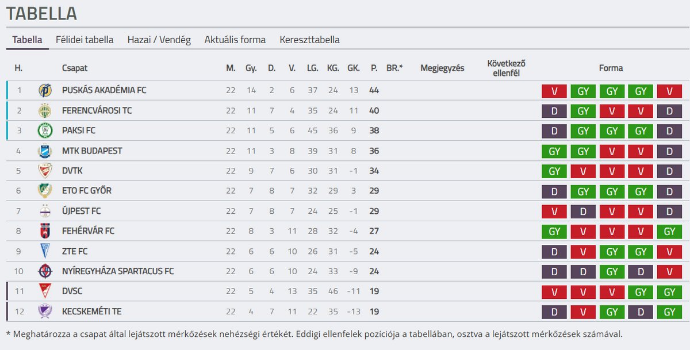The width and height of the screenshot is (690, 350).
Task: Open the Kereszttabella tab
Action: click(309, 40)
